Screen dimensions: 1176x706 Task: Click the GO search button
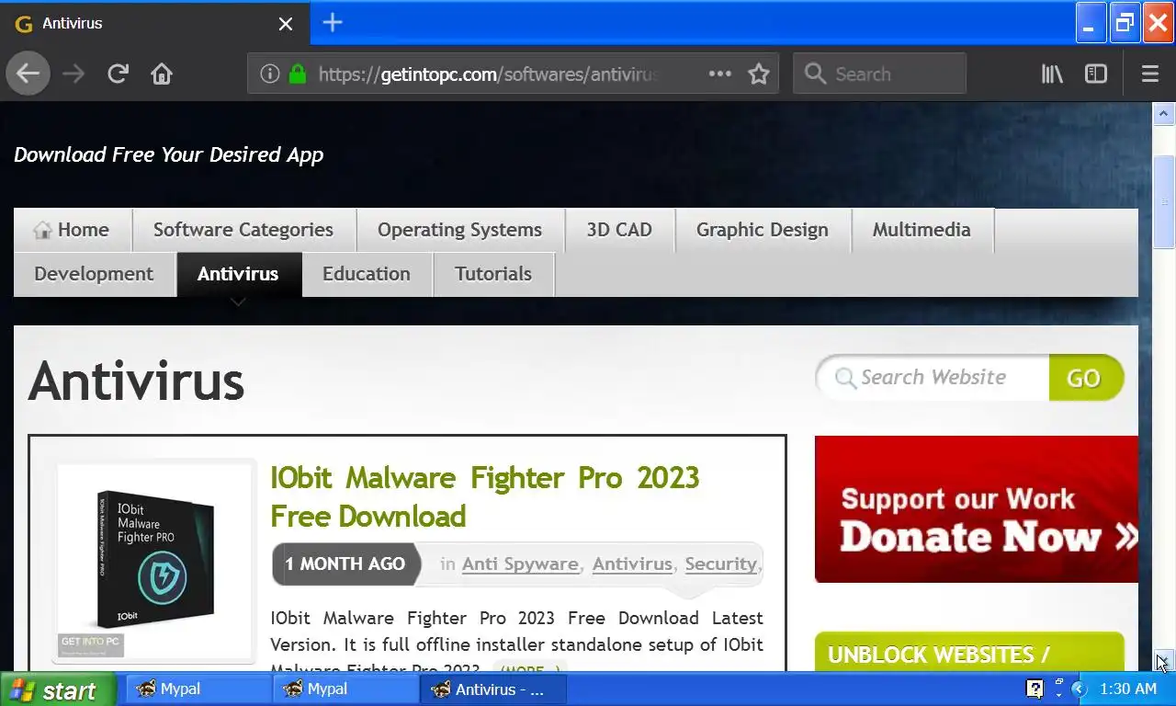1085,378
